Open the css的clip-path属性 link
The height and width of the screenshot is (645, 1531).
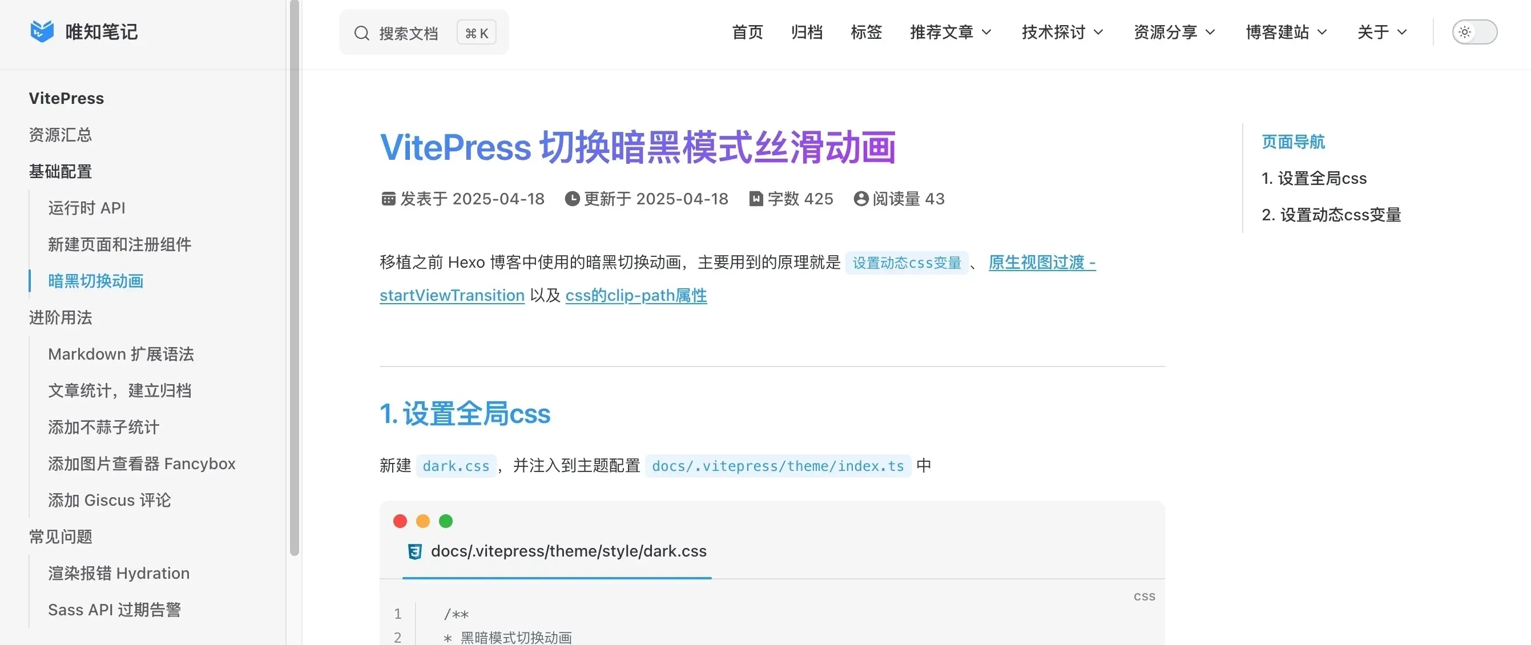pos(636,296)
